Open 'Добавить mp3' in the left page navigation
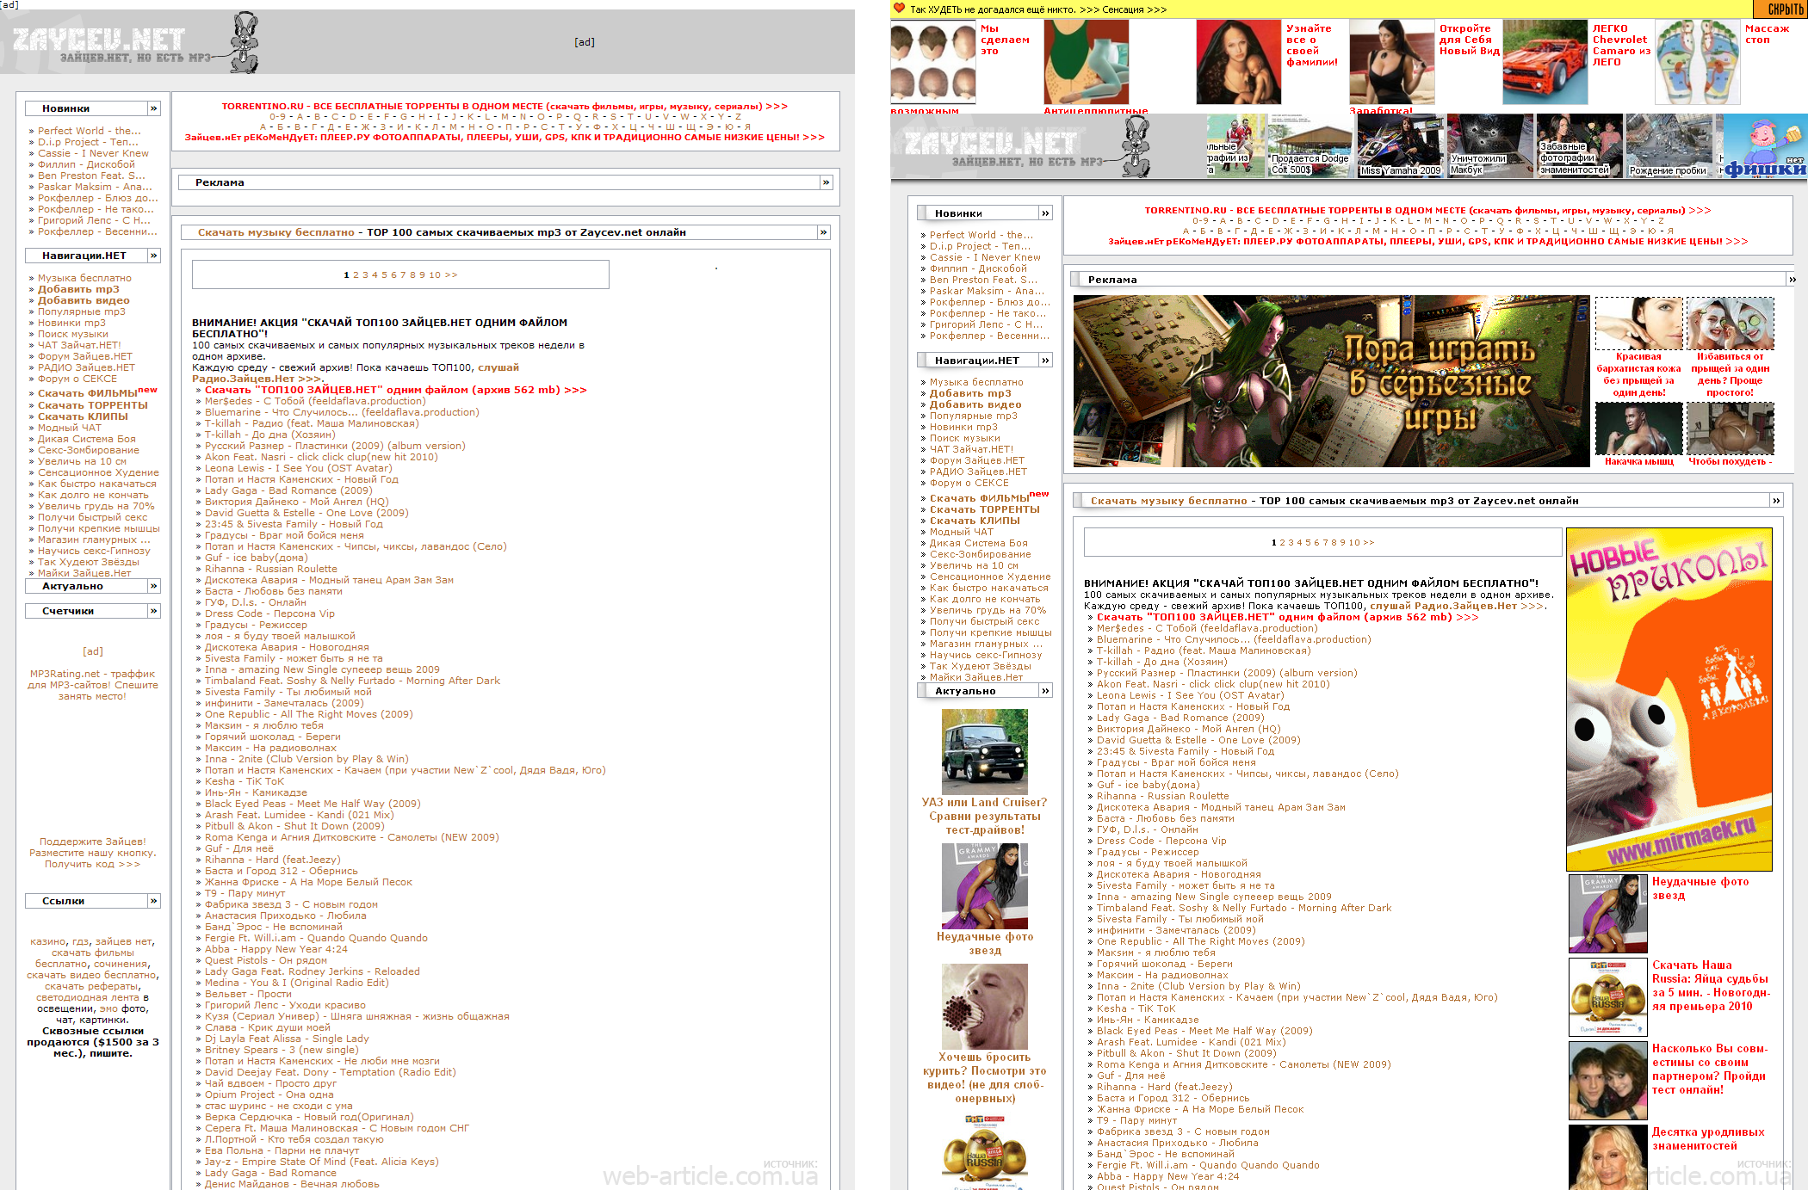Screen dimensions: 1808x1190 coord(78,289)
